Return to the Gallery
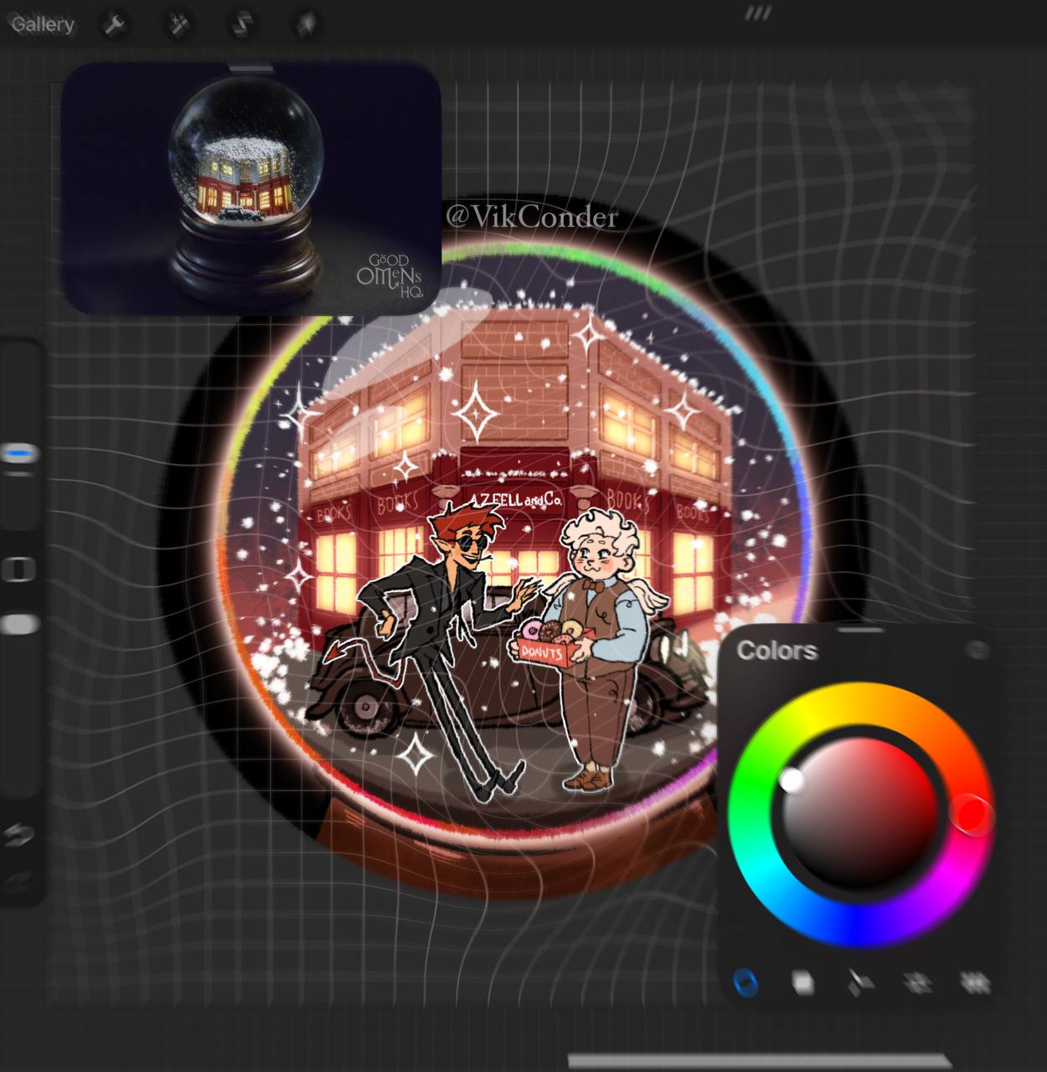Screen dimensions: 1047x1072 coord(43,24)
